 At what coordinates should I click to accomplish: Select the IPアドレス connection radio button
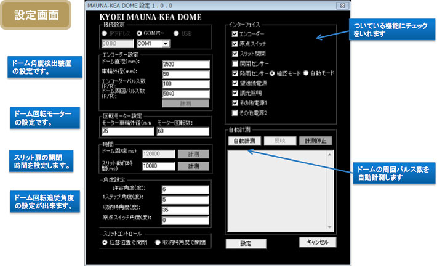click(105, 33)
